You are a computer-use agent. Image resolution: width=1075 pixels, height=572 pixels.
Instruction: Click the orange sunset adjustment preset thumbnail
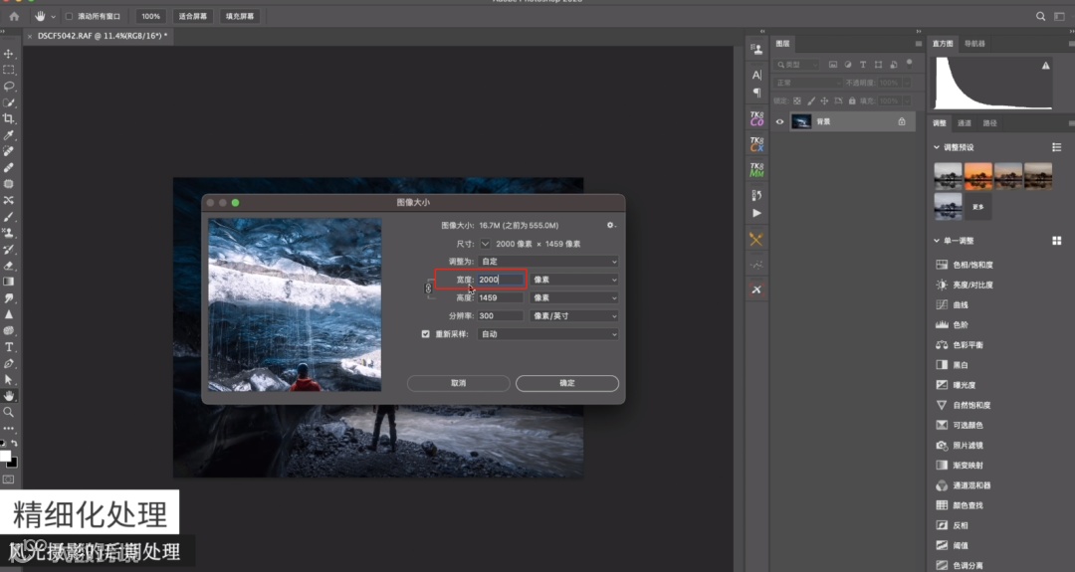(978, 176)
